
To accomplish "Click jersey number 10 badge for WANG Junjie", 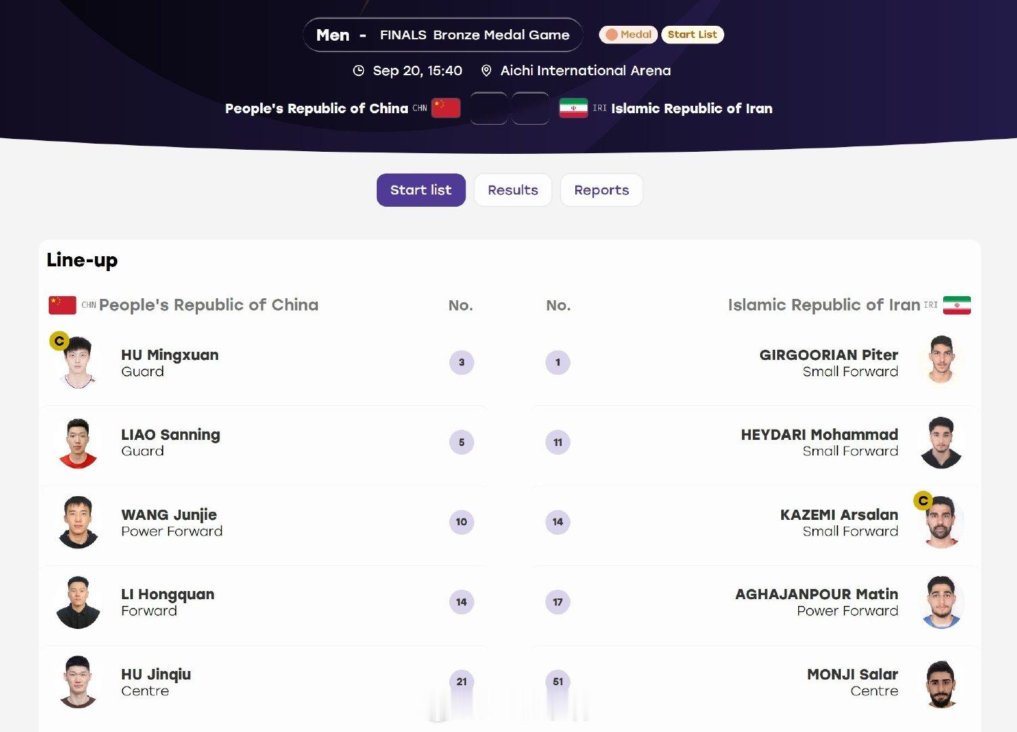I will [461, 522].
